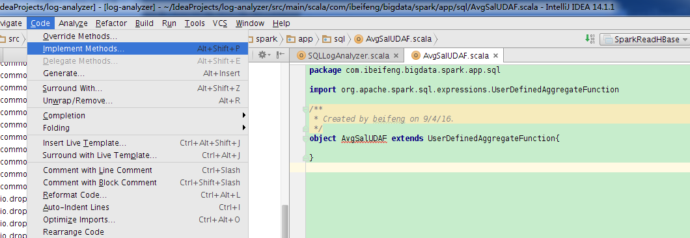
Task: Choose Auto-Indent Lines menu item
Action: (138, 207)
